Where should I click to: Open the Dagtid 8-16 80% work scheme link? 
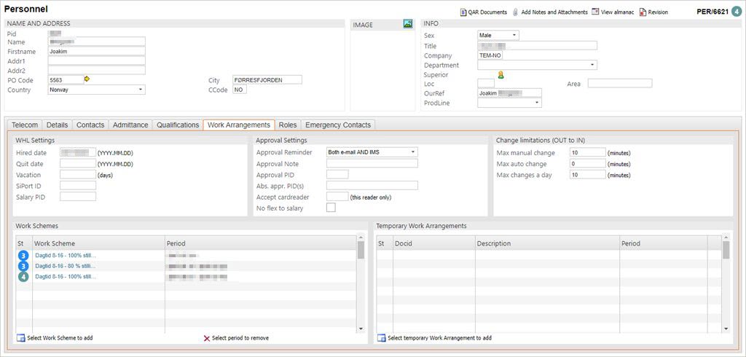pos(66,266)
